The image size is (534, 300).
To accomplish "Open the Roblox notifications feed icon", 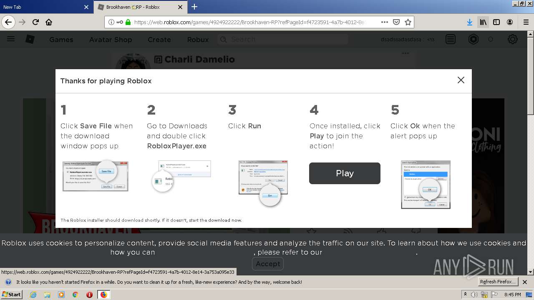I will 451,39.
